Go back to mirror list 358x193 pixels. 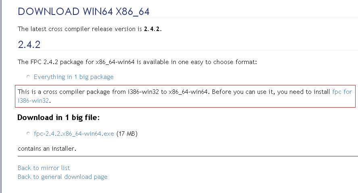(44, 168)
